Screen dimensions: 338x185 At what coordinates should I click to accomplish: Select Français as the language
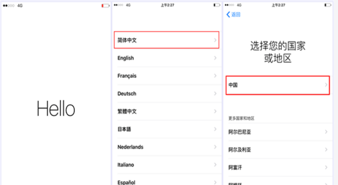tap(127, 76)
